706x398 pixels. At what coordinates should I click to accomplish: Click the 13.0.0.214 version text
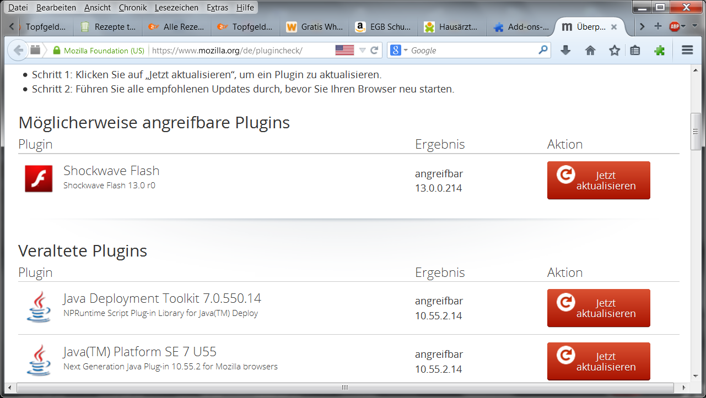click(438, 188)
